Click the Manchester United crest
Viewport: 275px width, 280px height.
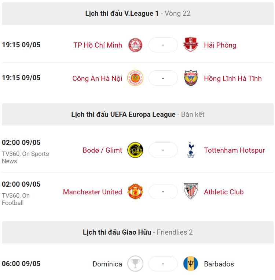(x=135, y=191)
